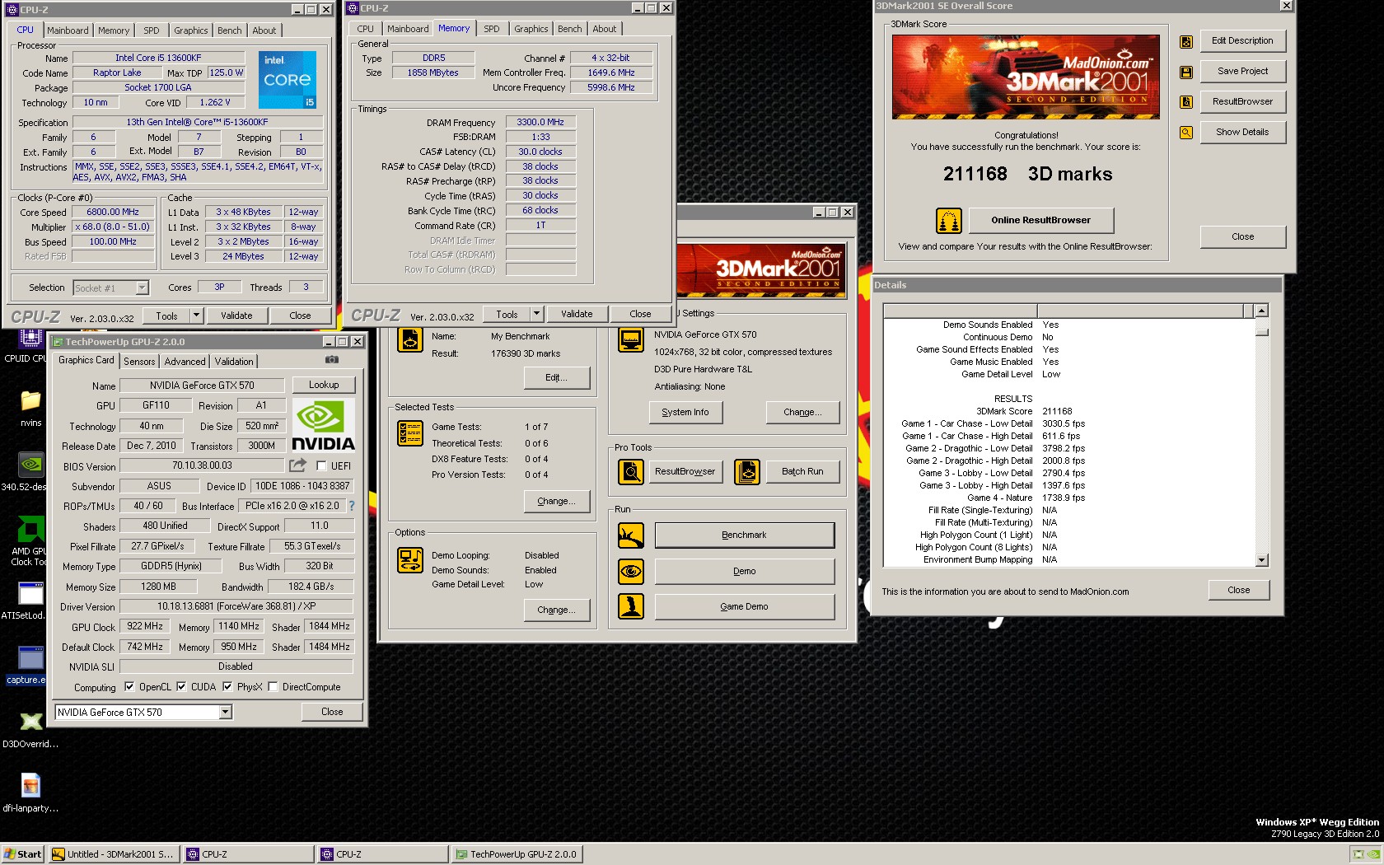Image resolution: width=1384 pixels, height=865 pixels.
Task: Open the Advanced tab in GPU-Z
Action: click(x=185, y=362)
